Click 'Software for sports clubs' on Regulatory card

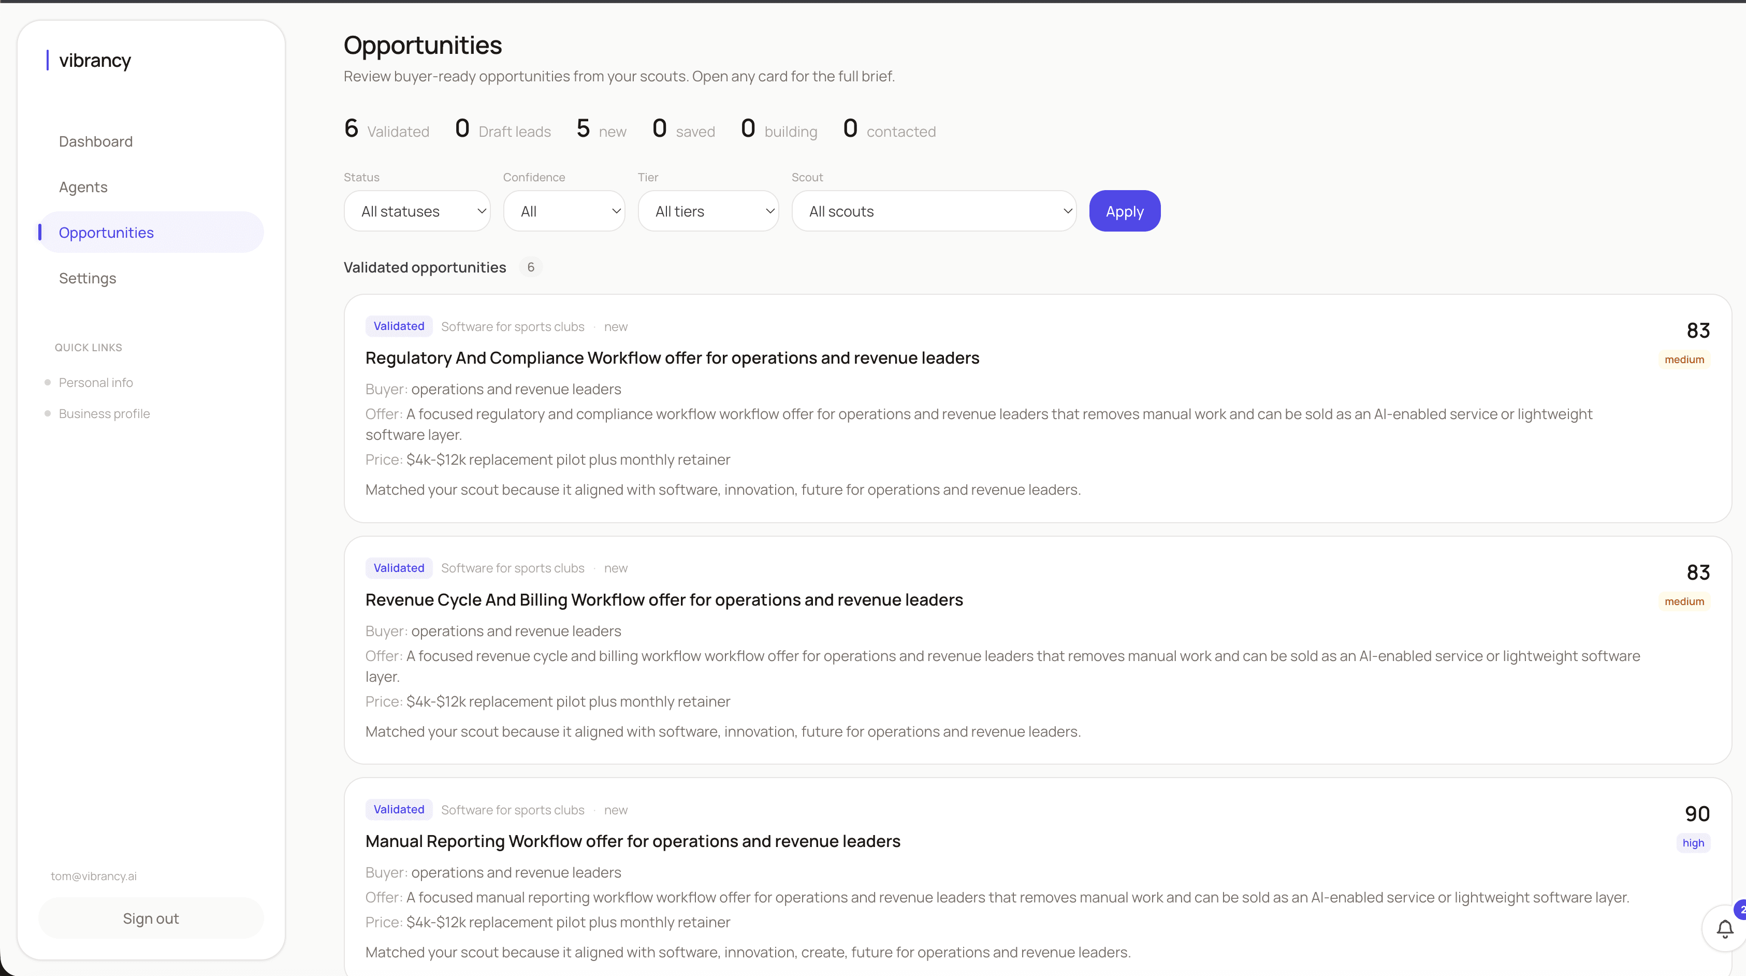pos(513,327)
